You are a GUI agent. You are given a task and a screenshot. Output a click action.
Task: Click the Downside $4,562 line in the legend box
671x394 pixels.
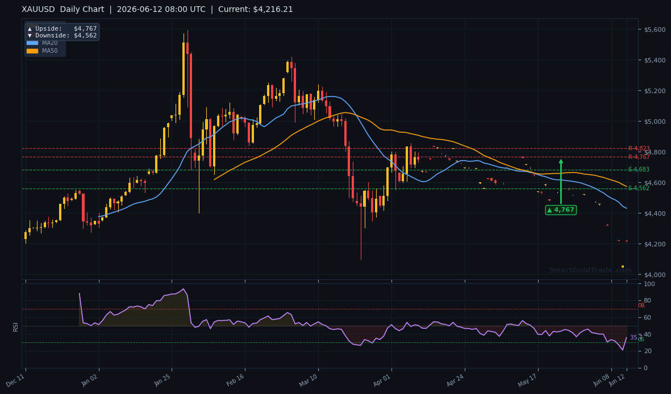coord(62,36)
